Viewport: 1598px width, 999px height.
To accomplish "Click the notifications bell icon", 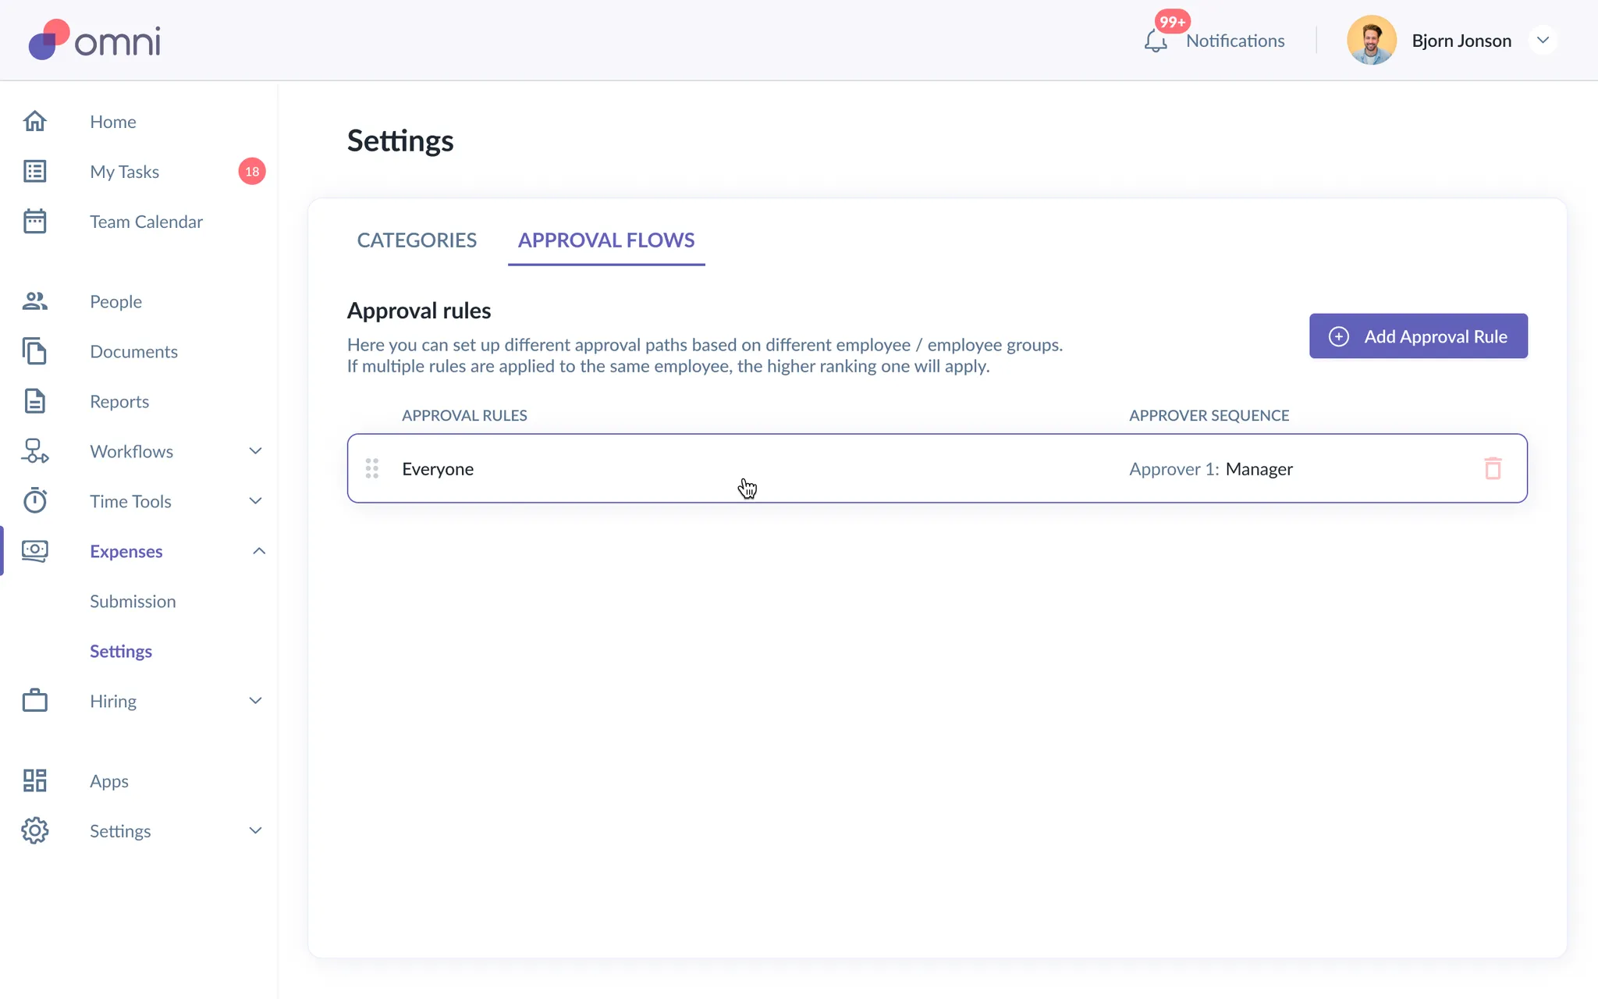I will 1156,41.
